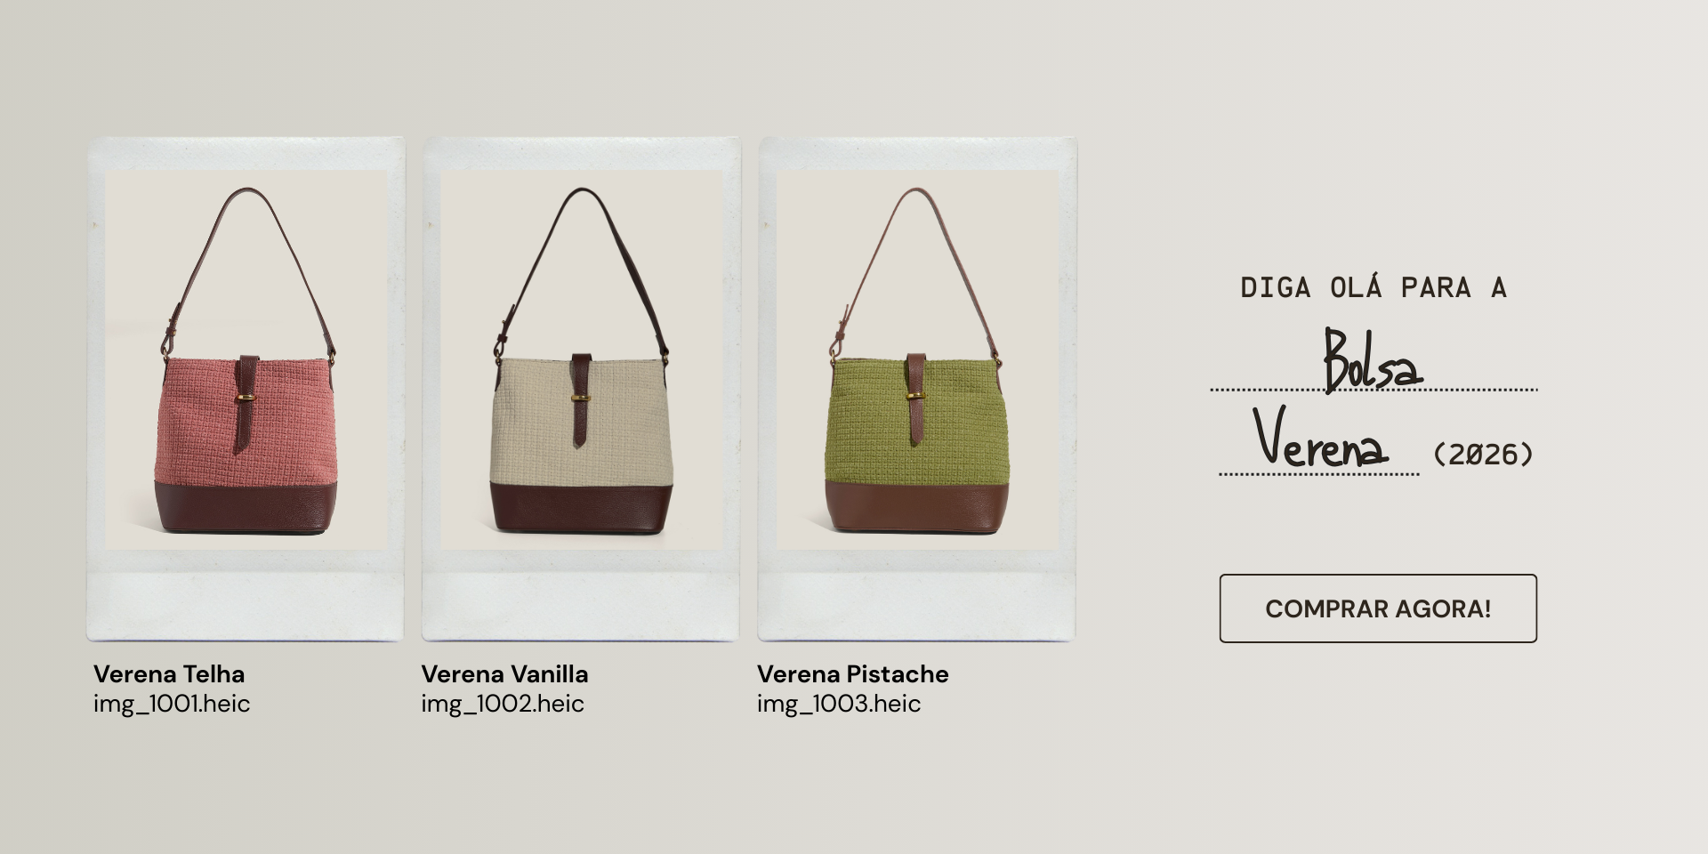Click the Verena Pistache product name
The width and height of the screenshot is (1708, 854).
coord(853,674)
